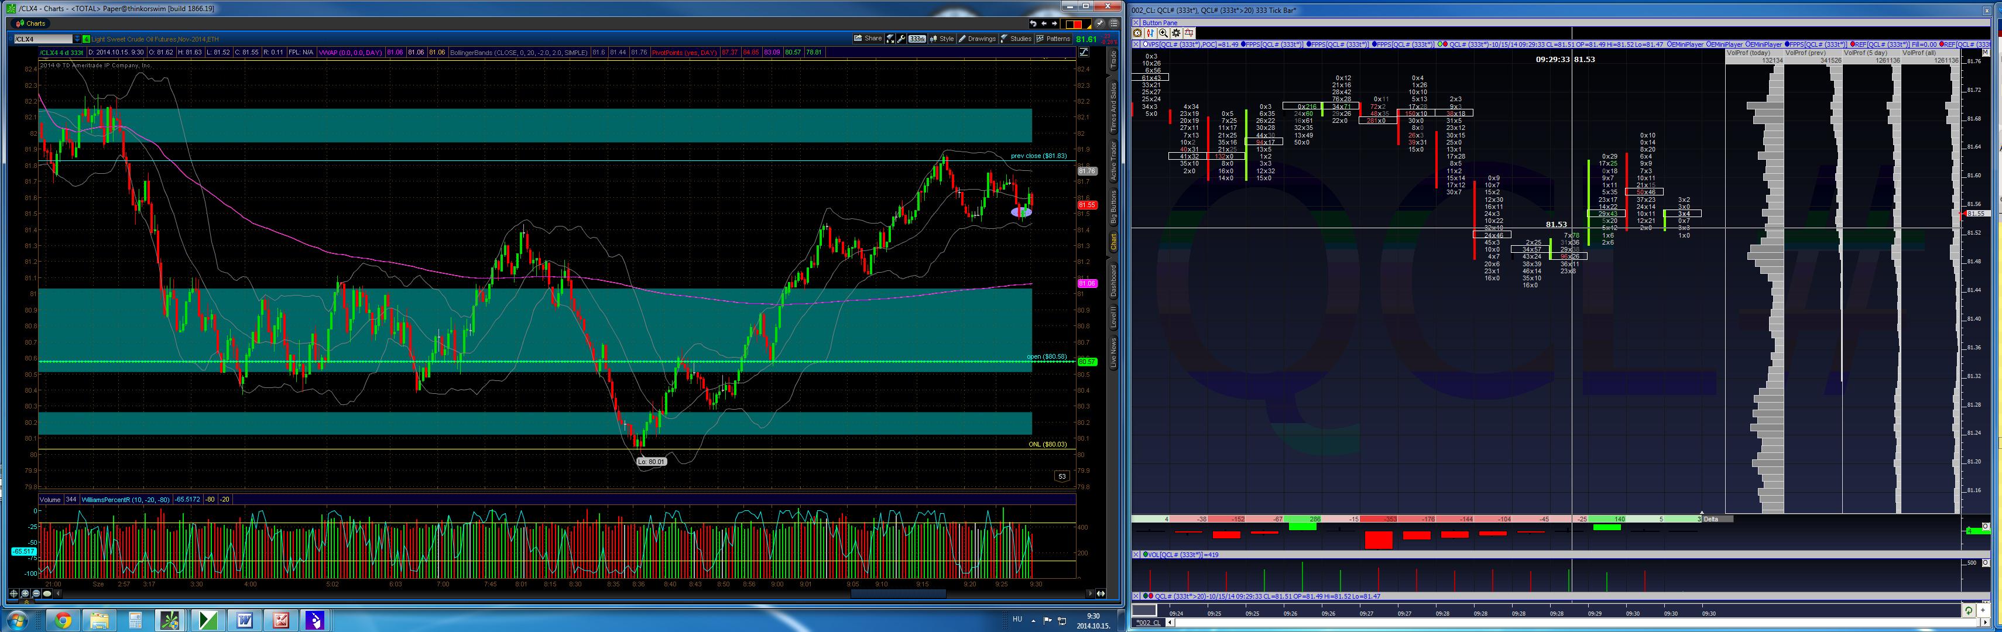Open Google Chrome from the taskbar

(x=63, y=620)
